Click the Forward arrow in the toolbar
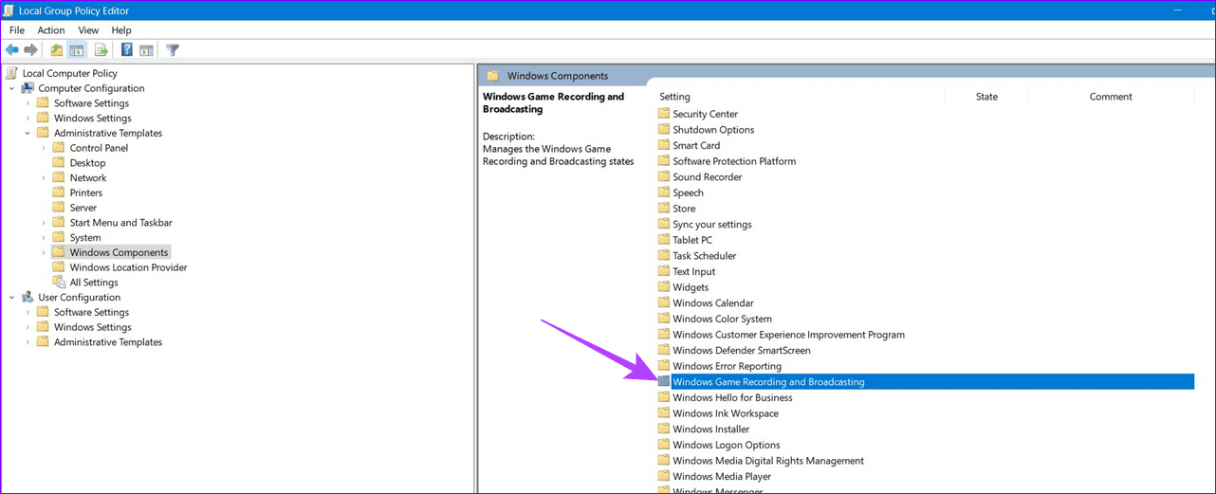1216x494 pixels. 31,50
